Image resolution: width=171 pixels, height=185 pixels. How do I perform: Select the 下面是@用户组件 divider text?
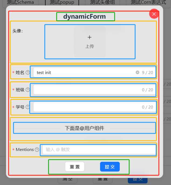[84, 128]
